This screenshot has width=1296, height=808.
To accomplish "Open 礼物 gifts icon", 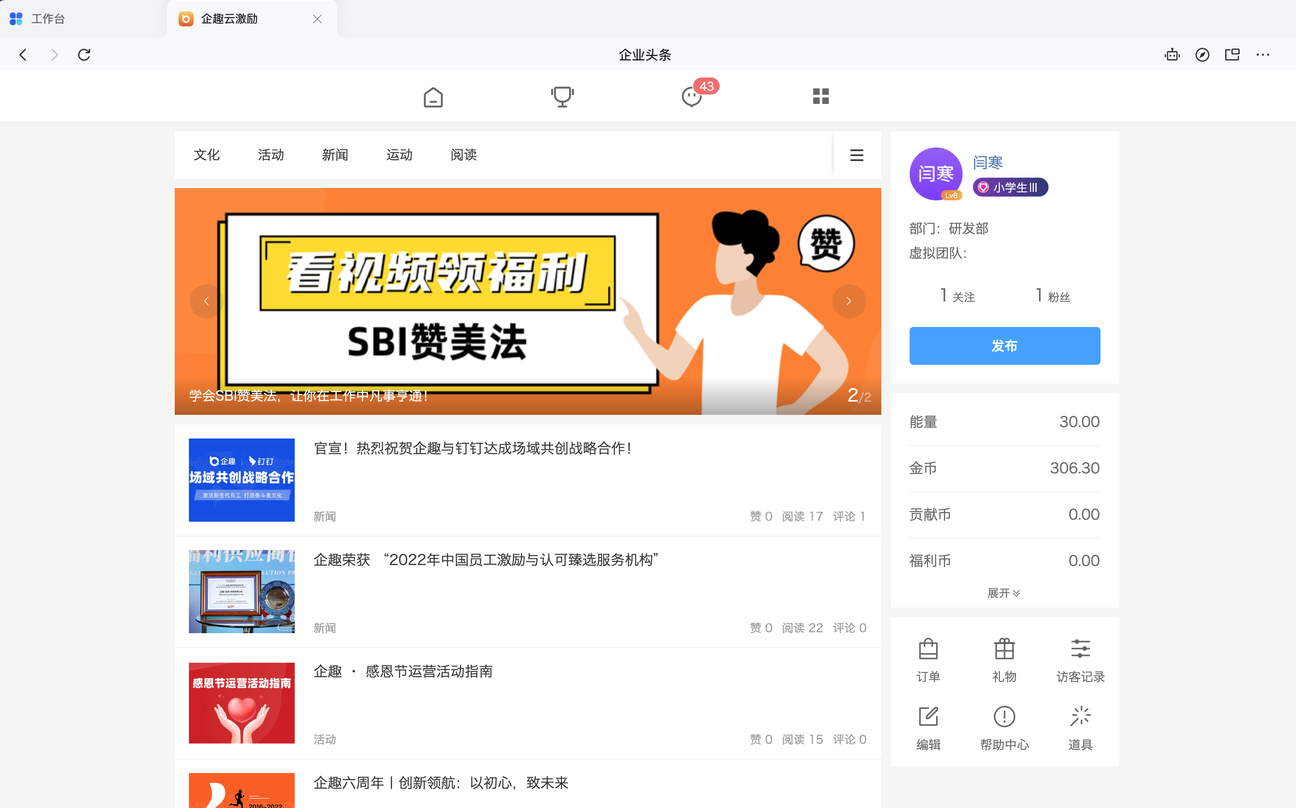I will coord(1004,660).
